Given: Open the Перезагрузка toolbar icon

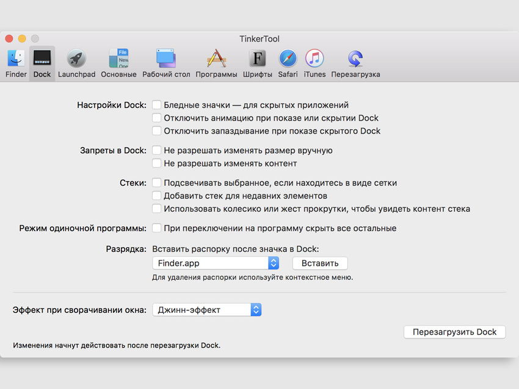Looking at the screenshot, I should (x=355, y=59).
